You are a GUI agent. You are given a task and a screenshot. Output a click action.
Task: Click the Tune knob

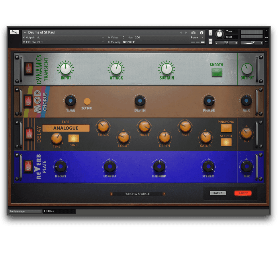click(220, 34)
